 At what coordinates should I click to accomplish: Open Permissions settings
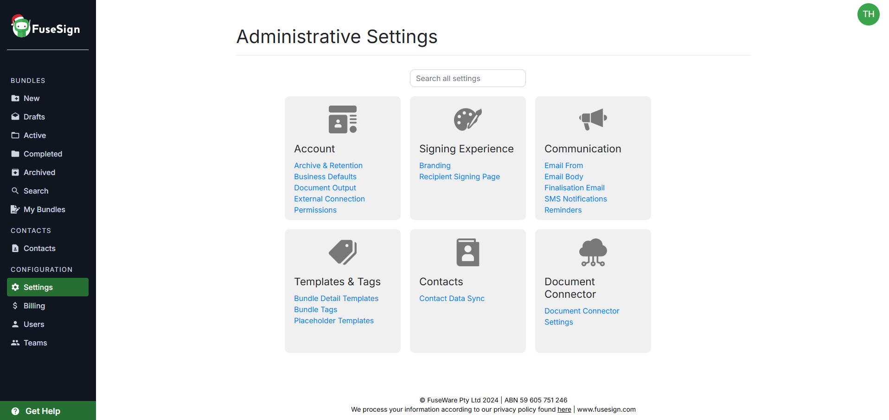coord(315,210)
